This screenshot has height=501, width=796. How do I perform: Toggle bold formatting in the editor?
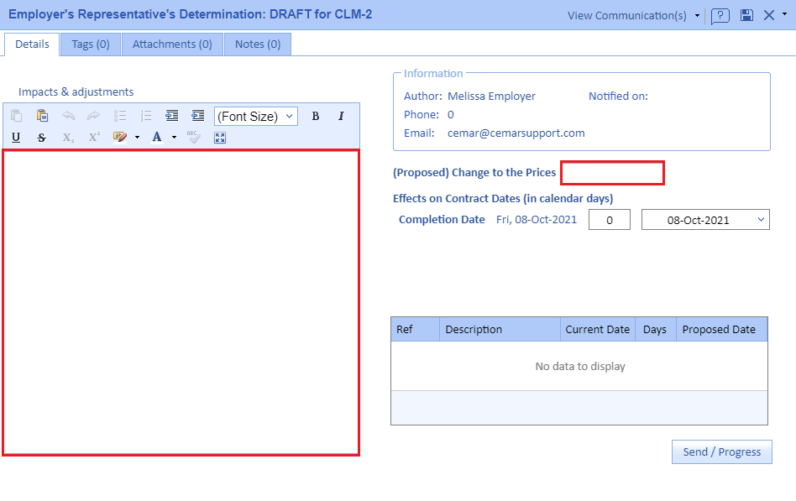pos(316,117)
